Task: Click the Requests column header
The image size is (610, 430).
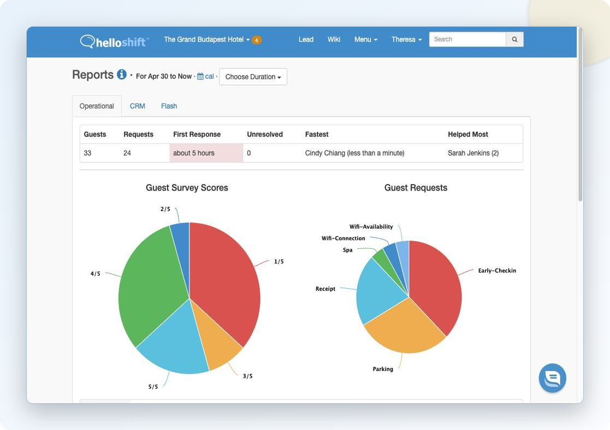Action: point(139,134)
